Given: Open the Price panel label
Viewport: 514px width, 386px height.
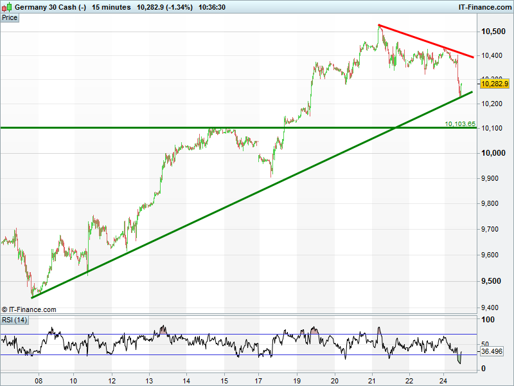Looking at the screenshot, I should 10,18.
